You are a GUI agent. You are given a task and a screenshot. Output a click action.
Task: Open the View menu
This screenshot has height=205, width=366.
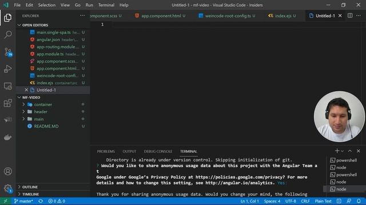pos(65,5)
